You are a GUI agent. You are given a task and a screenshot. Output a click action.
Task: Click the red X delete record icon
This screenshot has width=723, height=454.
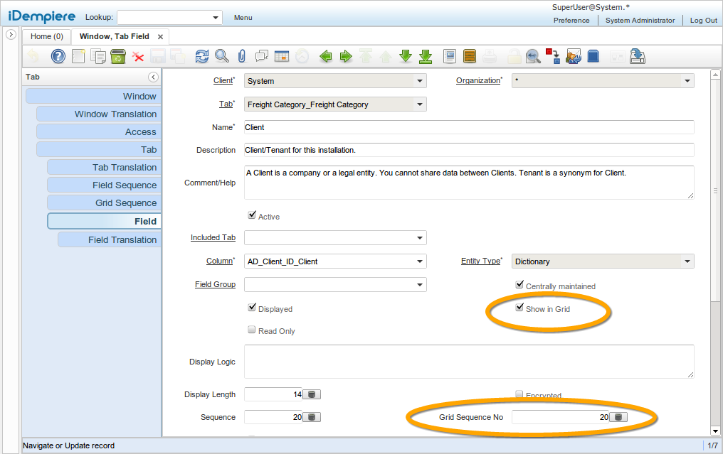pyautogui.click(x=138, y=57)
